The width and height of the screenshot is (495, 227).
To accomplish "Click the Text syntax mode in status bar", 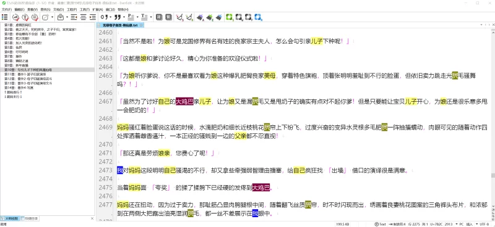I will (381, 224).
